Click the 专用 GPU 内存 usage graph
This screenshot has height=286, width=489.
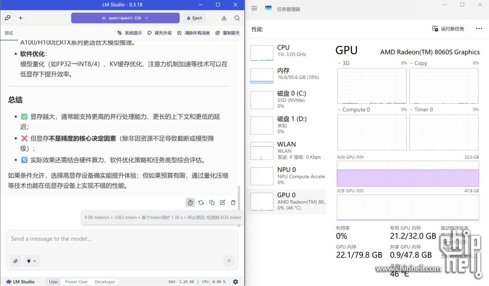408,174
